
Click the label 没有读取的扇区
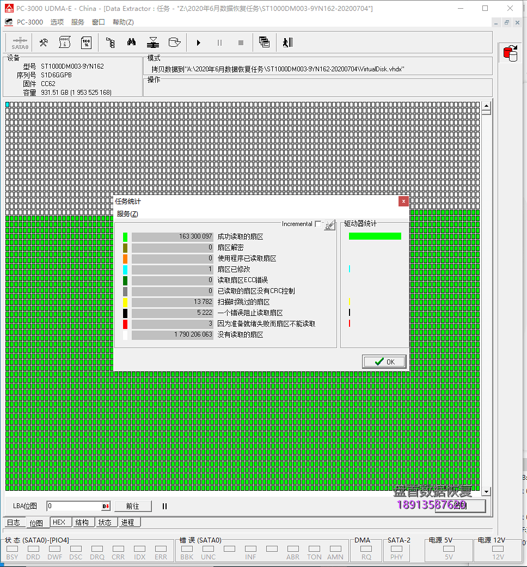click(240, 334)
